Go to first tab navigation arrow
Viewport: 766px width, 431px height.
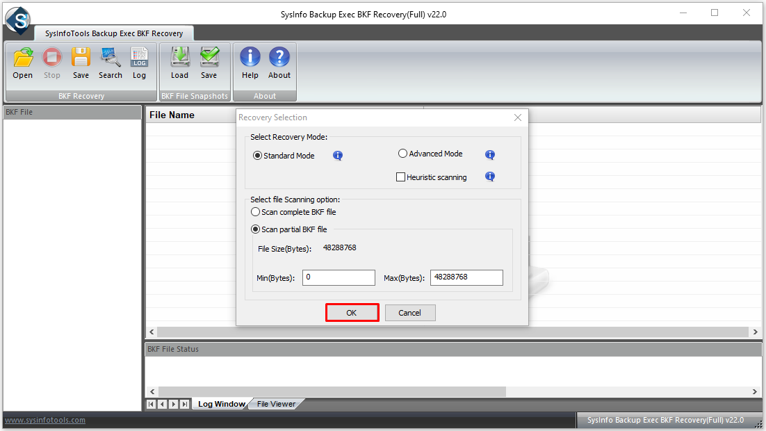coord(152,404)
